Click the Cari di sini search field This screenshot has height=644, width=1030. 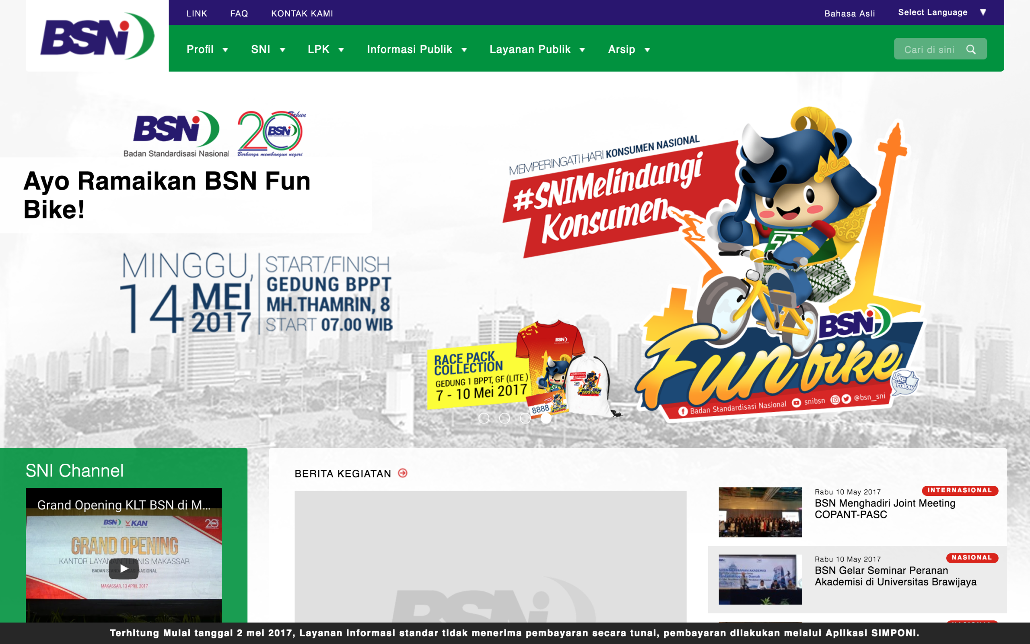click(x=940, y=49)
